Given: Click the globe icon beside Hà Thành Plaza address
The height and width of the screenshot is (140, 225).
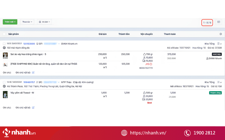Looking at the screenshot, I should tap(4, 86).
